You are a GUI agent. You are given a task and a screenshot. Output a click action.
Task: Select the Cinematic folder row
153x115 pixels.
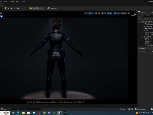(145, 26)
